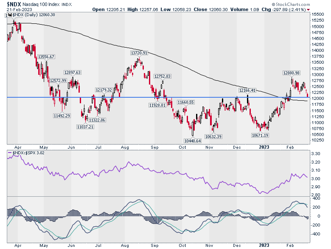Click the 400 MACD axis tick
The height and width of the screenshot is (249, 331).
click(317, 198)
